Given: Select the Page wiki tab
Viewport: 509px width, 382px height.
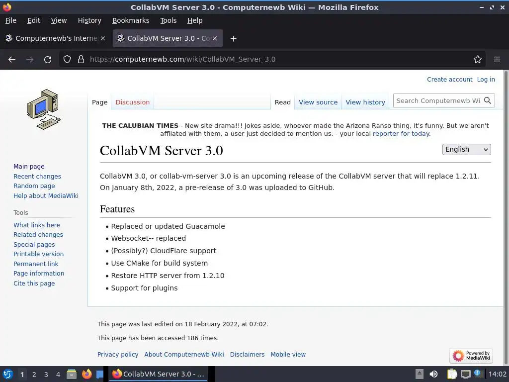Looking at the screenshot, I should coord(99,102).
